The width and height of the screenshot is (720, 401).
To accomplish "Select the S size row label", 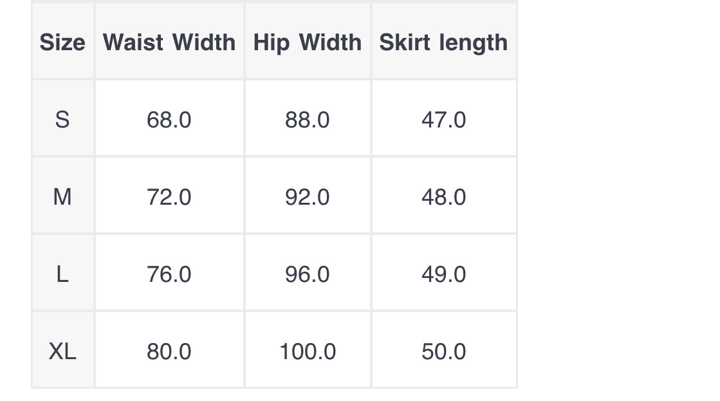I will coord(62,120).
